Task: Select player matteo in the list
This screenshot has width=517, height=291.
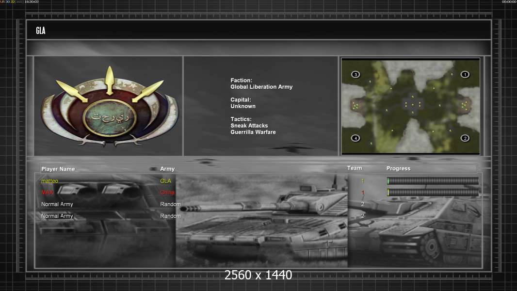Action: [50, 181]
